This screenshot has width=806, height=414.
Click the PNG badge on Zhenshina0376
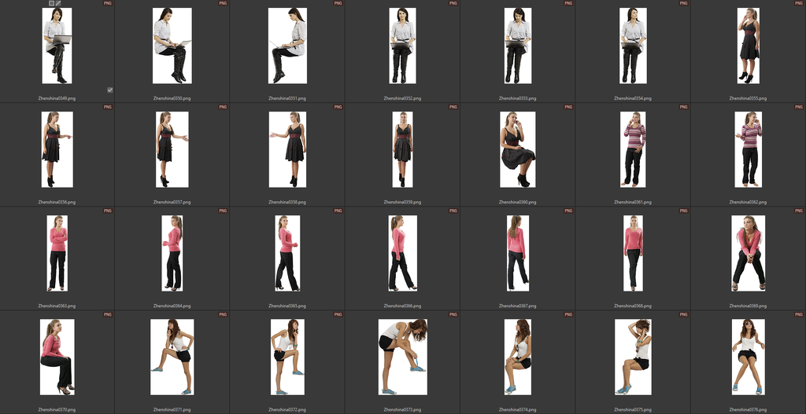(798, 314)
